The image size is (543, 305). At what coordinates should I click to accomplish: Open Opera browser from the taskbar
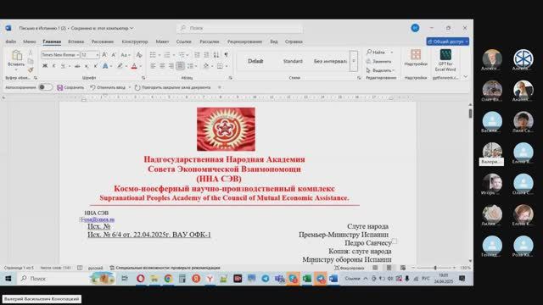click(140, 279)
